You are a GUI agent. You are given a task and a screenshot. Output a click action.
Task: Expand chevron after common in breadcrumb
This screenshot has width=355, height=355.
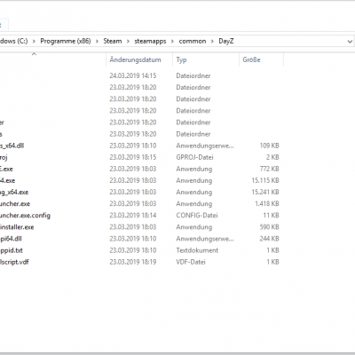point(212,42)
